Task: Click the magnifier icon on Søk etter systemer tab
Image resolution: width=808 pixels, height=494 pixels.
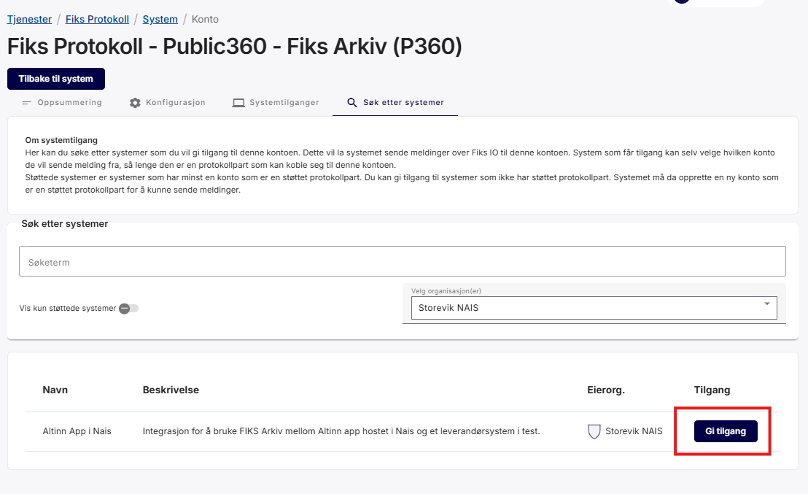Action: [353, 102]
